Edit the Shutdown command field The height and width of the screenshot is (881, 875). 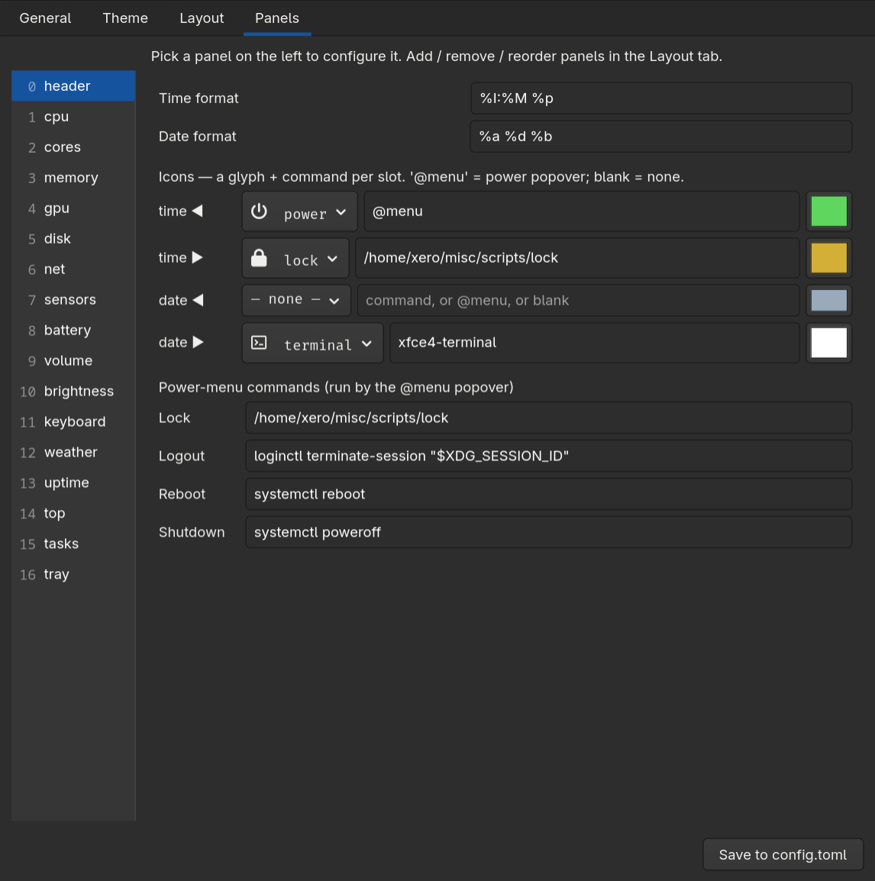pyautogui.click(x=548, y=532)
